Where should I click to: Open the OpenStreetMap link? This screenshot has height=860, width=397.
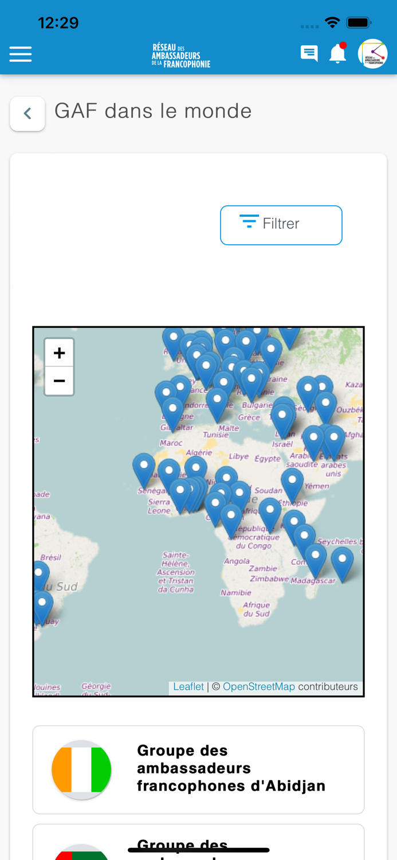259,686
